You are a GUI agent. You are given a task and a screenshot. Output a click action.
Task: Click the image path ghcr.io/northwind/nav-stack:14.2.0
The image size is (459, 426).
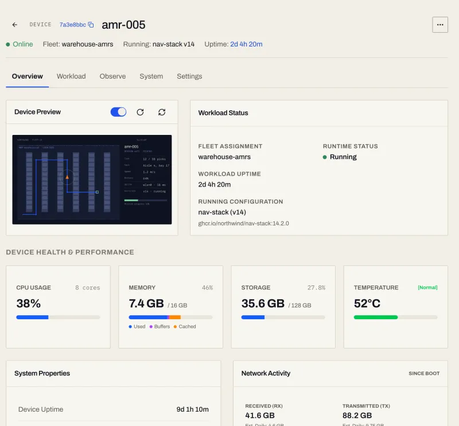click(243, 223)
